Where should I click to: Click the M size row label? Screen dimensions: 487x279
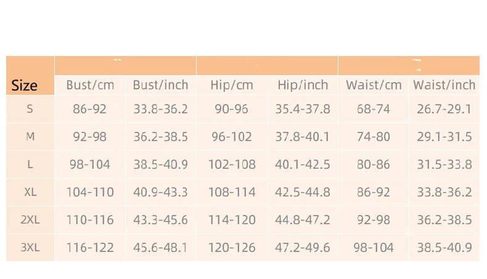[x=30, y=137]
